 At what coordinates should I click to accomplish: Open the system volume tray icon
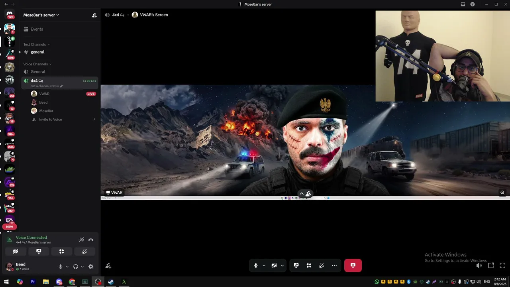tap(479, 282)
